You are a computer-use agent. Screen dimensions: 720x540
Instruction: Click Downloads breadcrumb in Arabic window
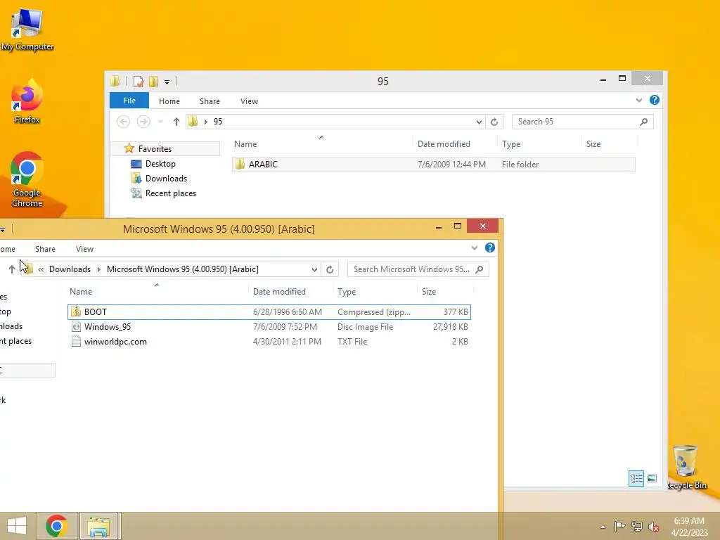pos(70,269)
